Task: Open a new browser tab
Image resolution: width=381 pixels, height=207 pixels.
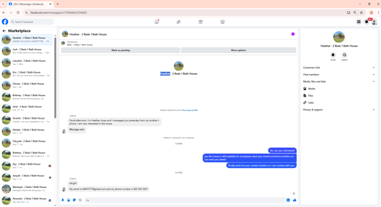Action: (58, 4)
